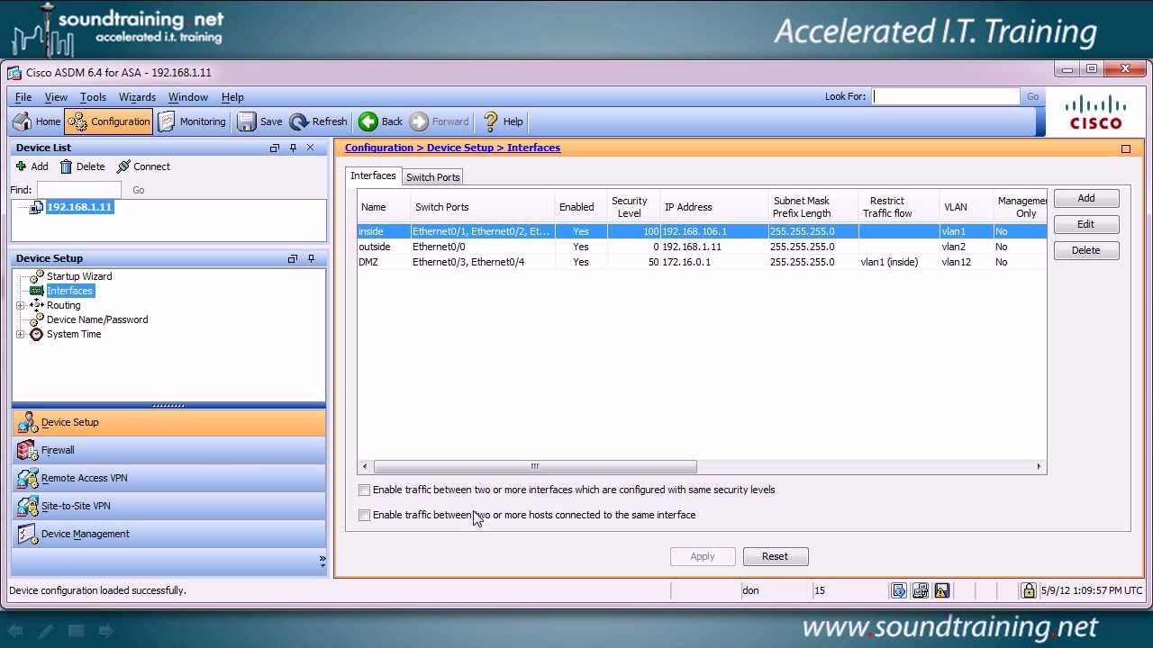Enable traffic between hosts on same interface
The width and height of the screenshot is (1153, 648).
[365, 516]
